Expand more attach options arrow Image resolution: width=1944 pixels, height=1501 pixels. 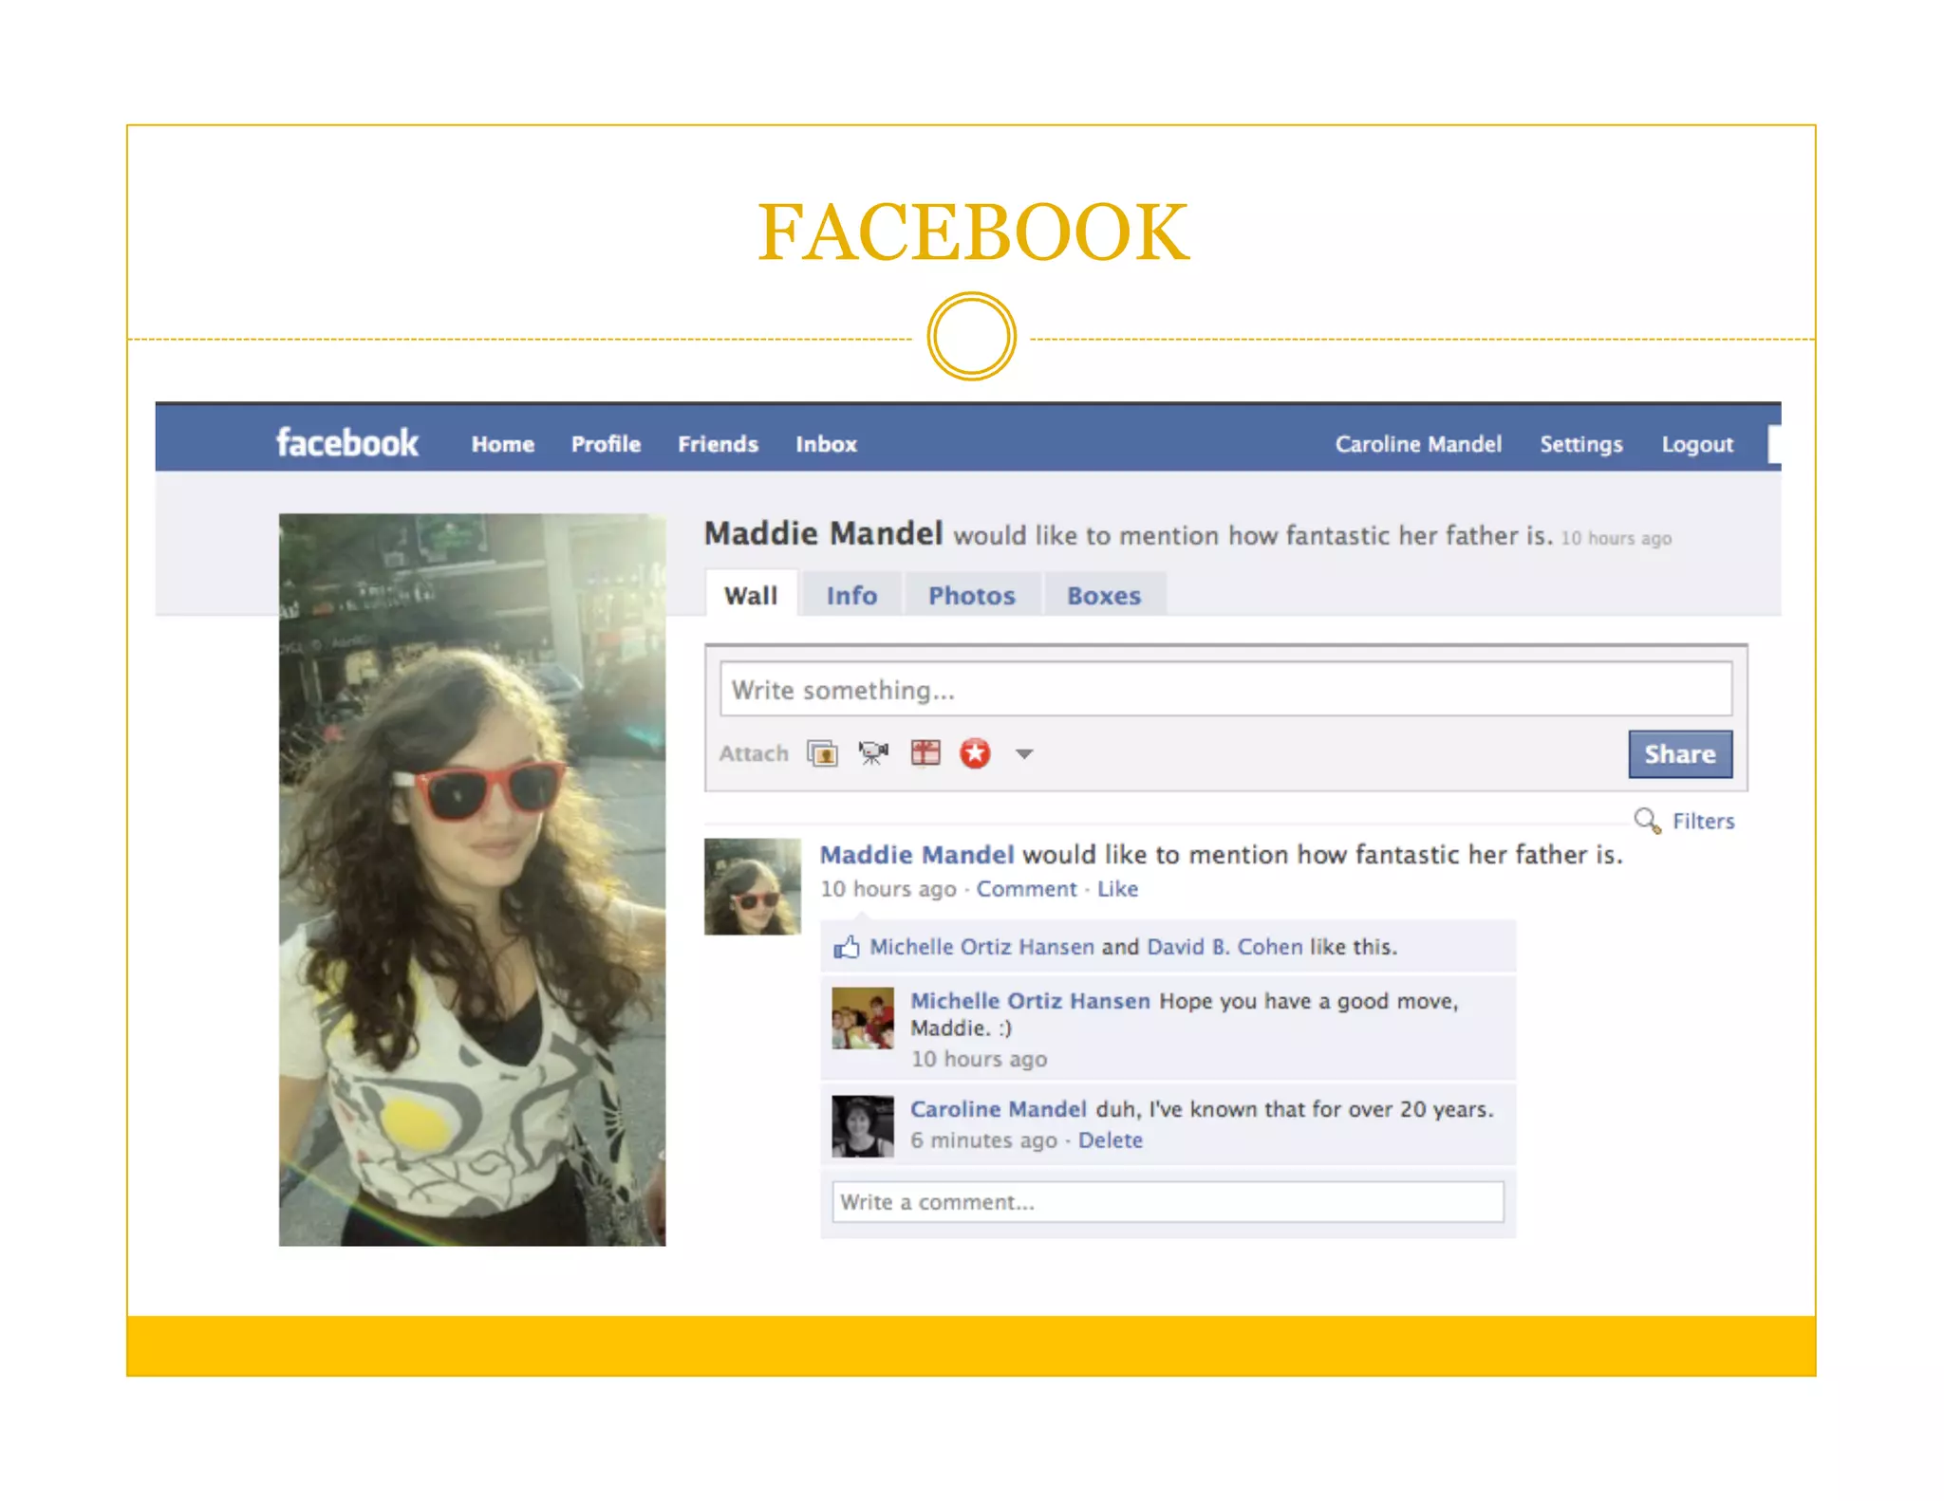pos(1023,754)
